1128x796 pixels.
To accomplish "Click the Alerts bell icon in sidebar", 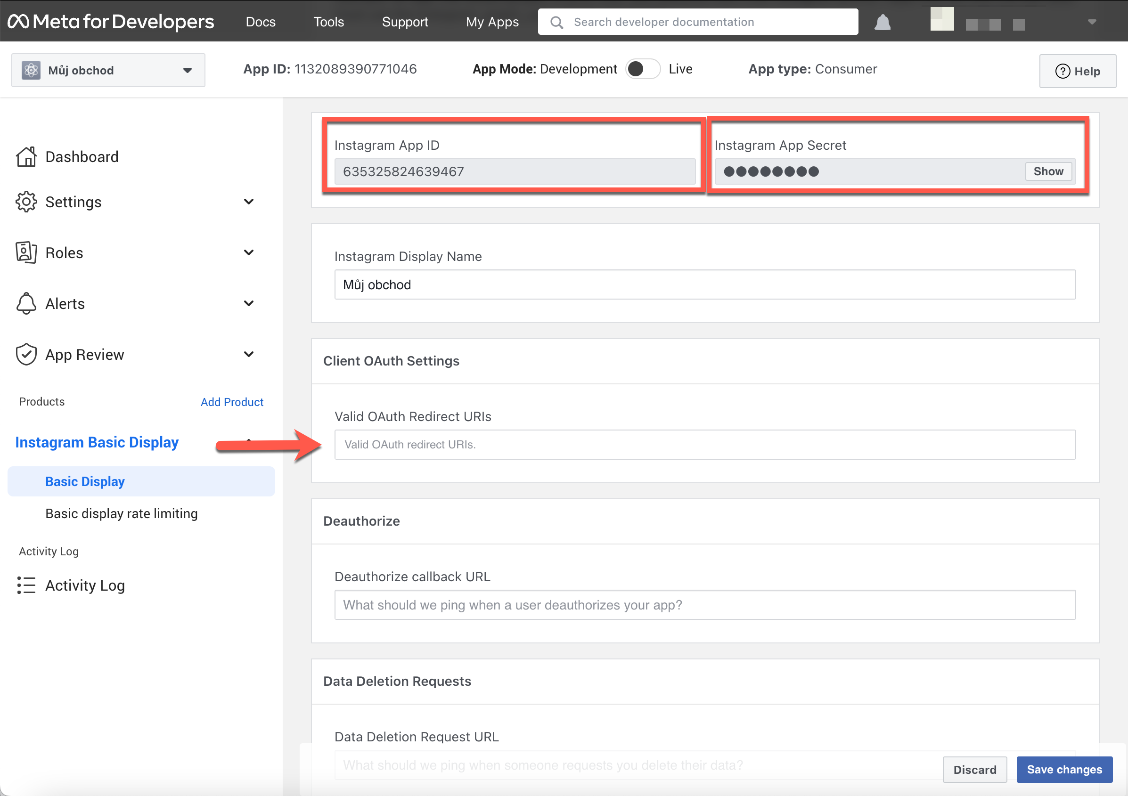I will pos(26,303).
